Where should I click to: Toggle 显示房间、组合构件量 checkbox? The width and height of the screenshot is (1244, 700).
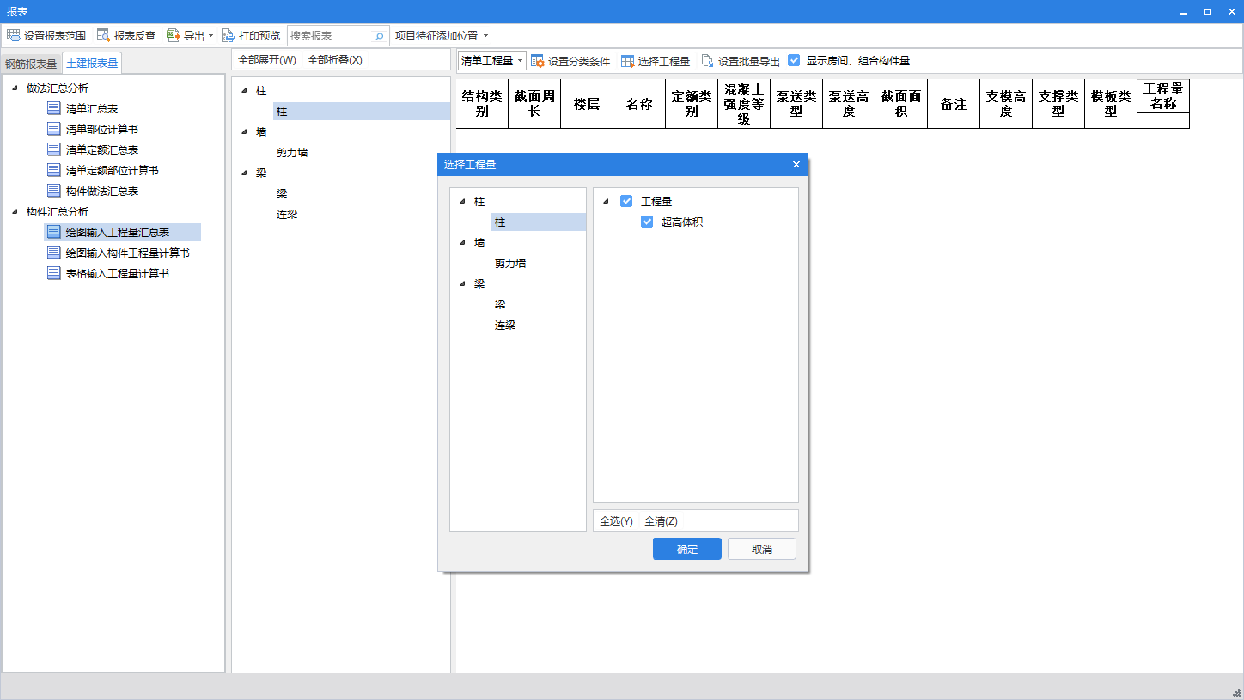pos(794,60)
